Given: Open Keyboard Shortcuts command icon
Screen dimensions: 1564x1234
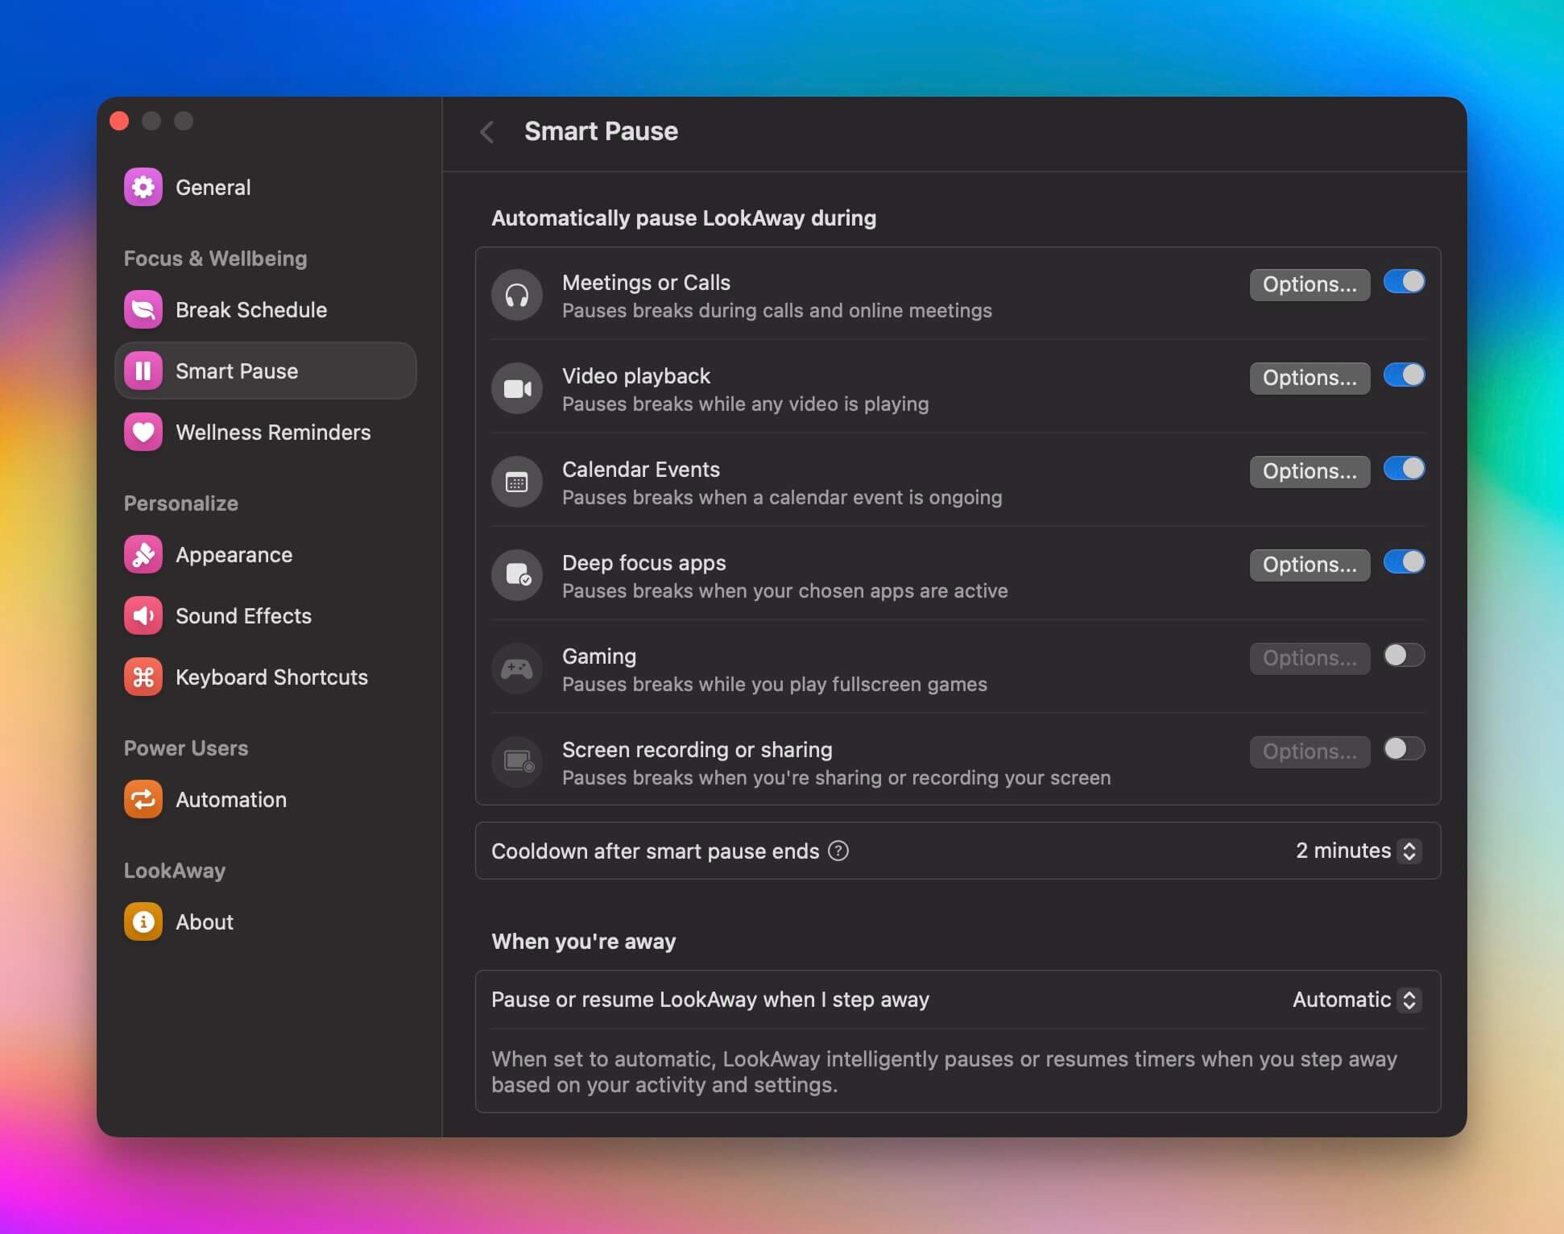Looking at the screenshot, I should pyautogui.click(x=143, y=677).
